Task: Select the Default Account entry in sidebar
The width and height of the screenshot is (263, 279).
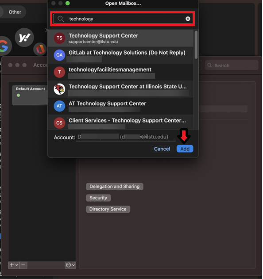Action: (x=31, y=95)
